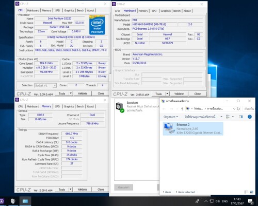
Task: Select the Ethernet 2 network adapter icon
Action: pos(169,128)
